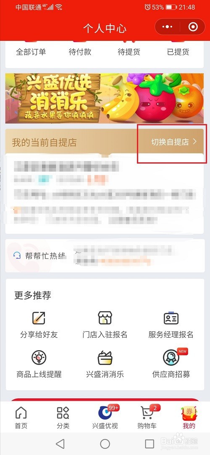Screen dimensions: 210x455
Task: Open the 兴盛优视 tab
Action: (105, 418)
